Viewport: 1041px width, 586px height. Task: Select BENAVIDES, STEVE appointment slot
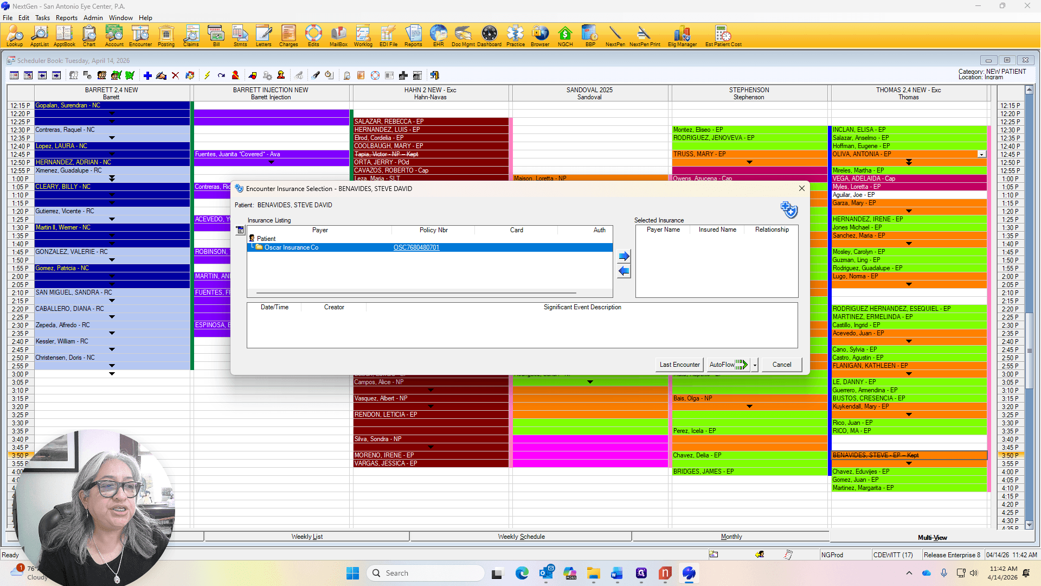[x=909, y=455]
